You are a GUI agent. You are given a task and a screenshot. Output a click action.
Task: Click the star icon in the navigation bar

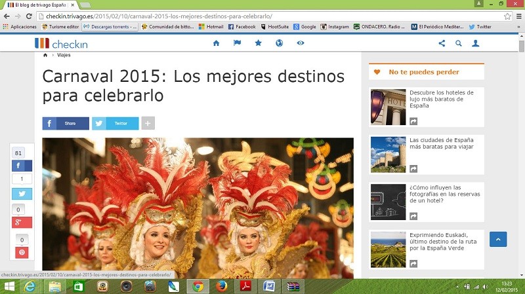(258, 43)
